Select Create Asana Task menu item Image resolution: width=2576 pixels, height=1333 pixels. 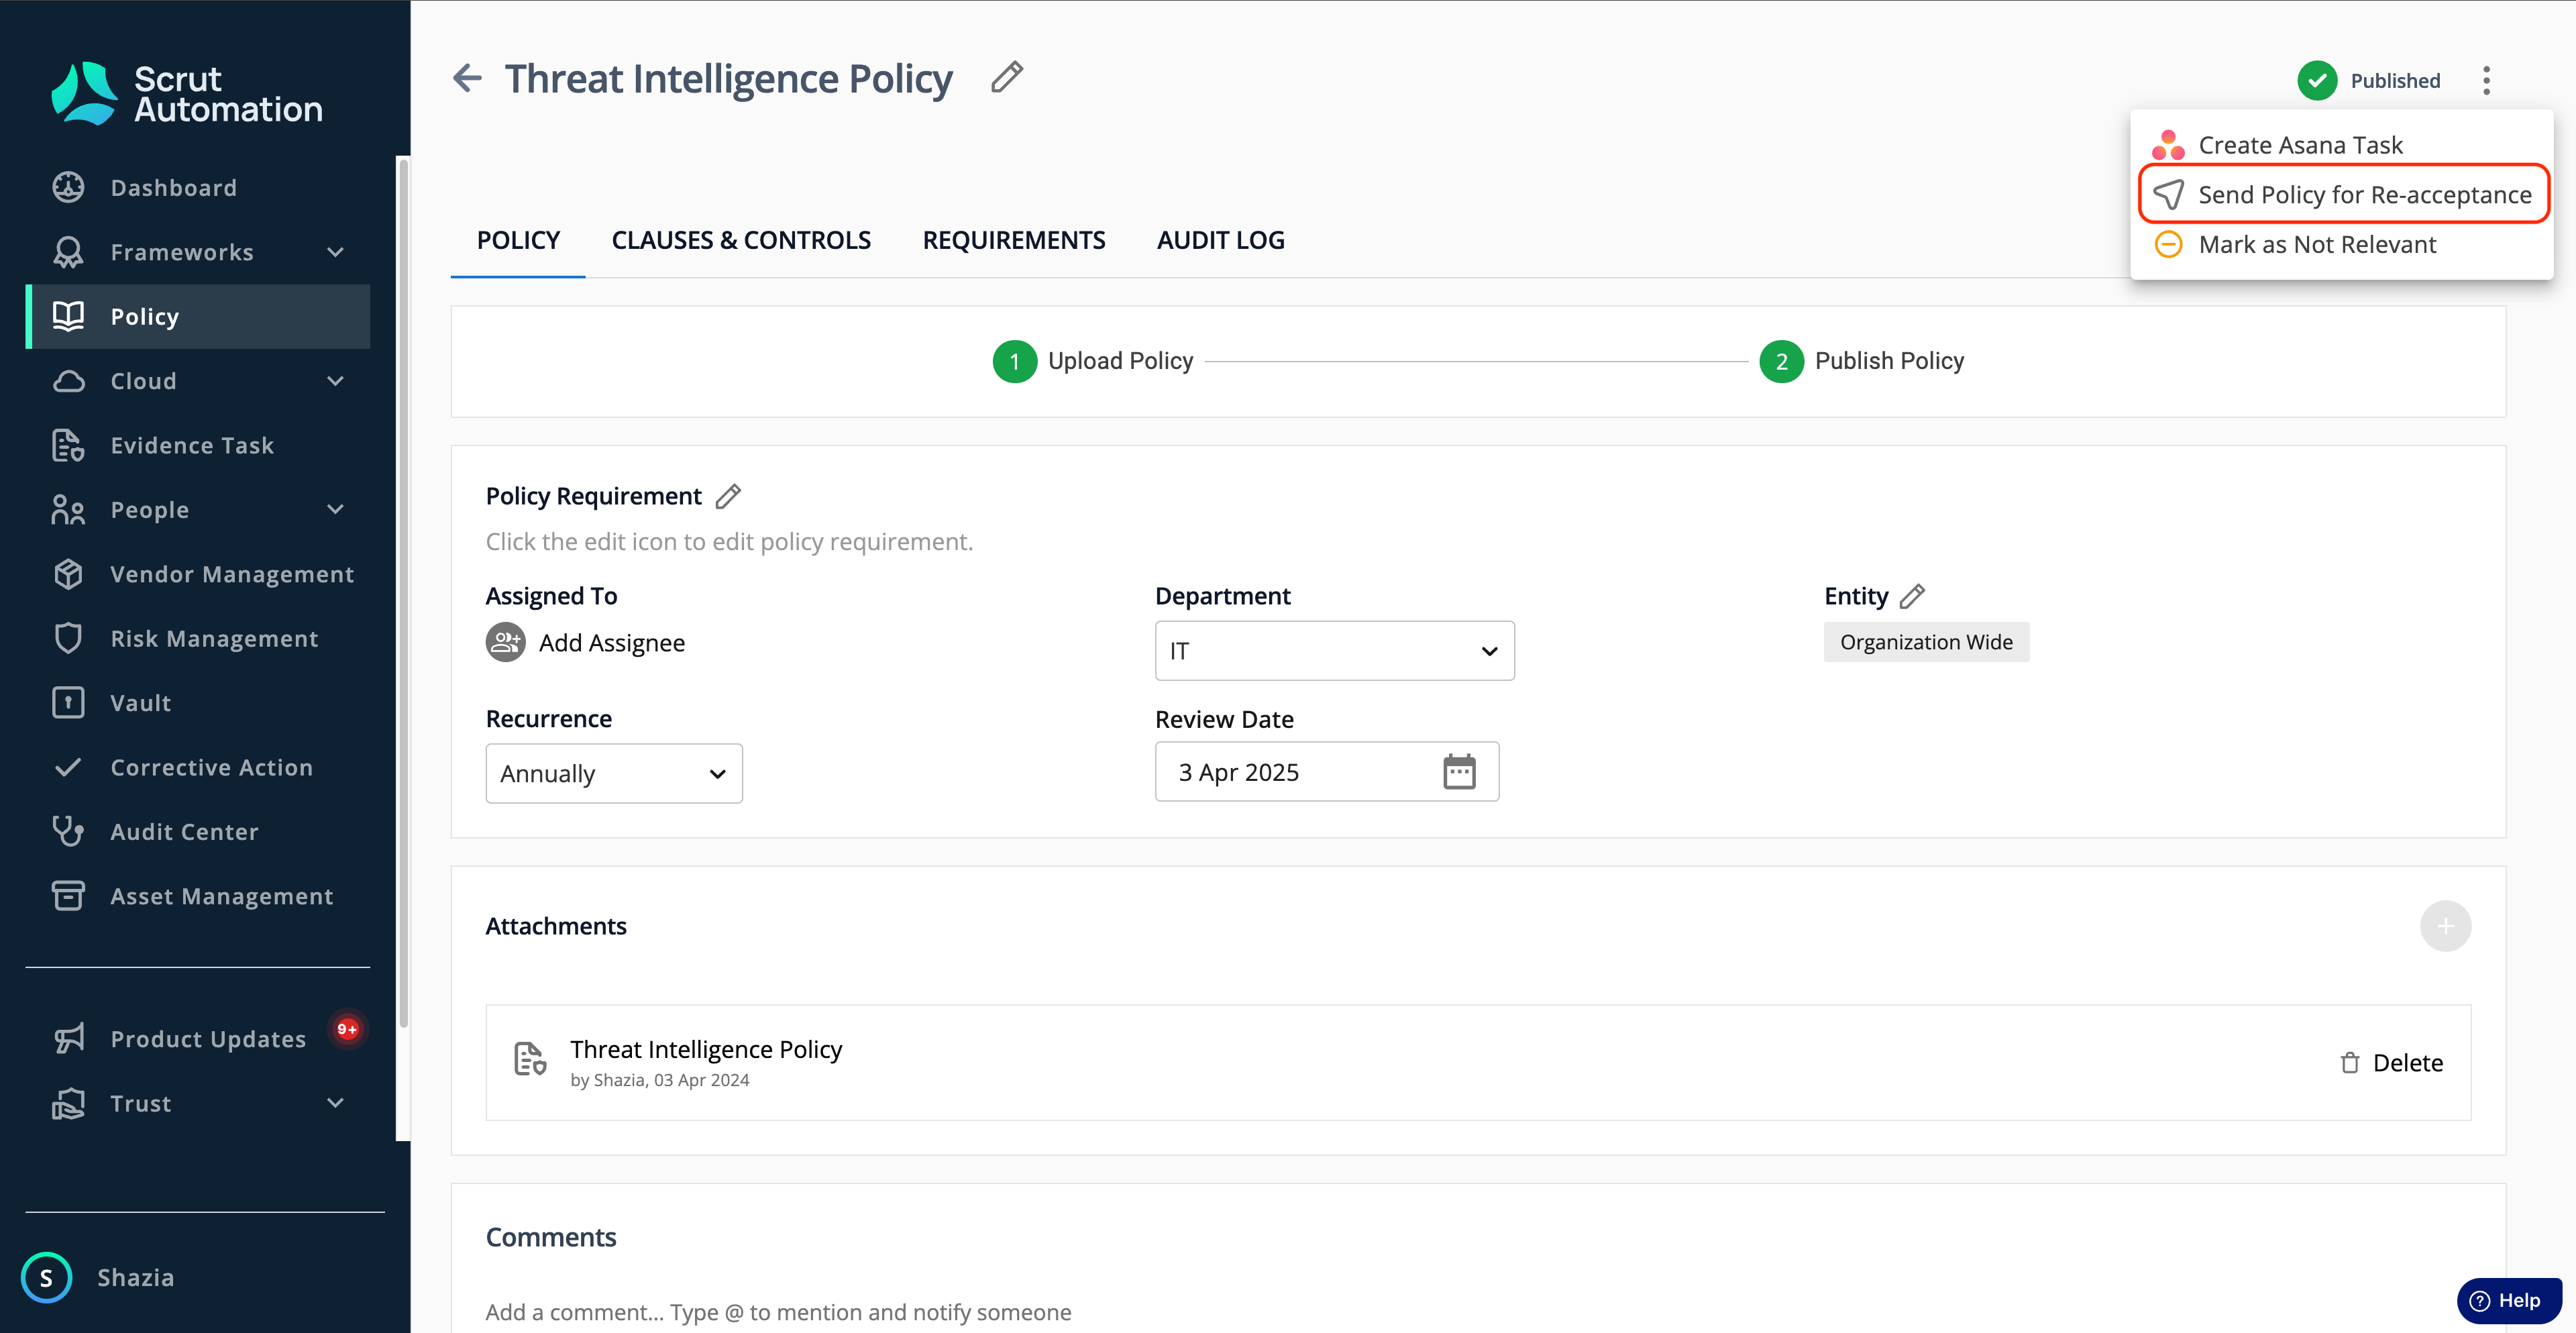pyautogui.click(x=2341, y=145)
